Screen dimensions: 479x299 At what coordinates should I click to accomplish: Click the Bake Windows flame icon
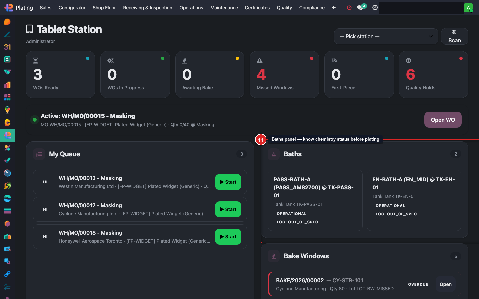coord(274,256)
